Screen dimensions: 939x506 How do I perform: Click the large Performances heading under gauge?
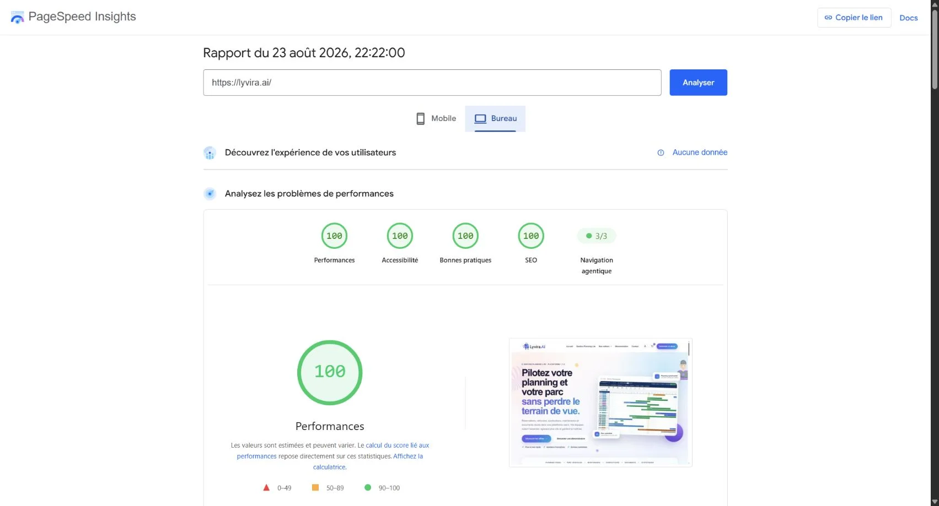[330, 426]
